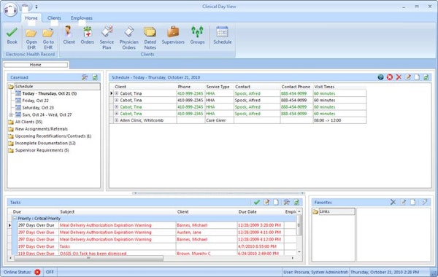Collapse the Priority : Critical Priority group
The height and width of the screenshot is (277, 438).
pyautogui.click(x=15, y=219)
